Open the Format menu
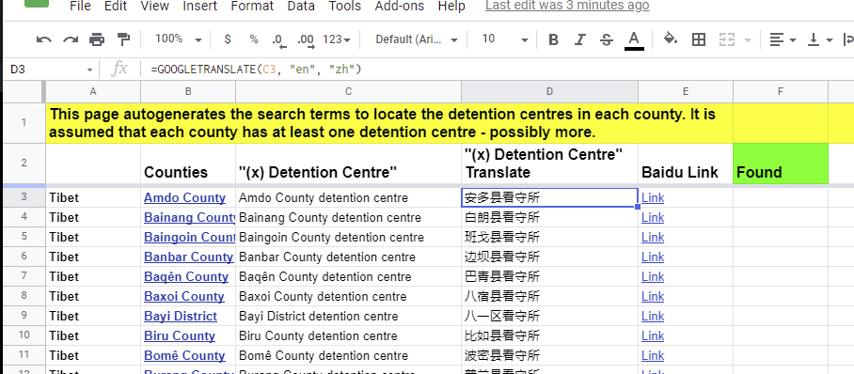Screen dimensions: 854x374 pos(252,6)
